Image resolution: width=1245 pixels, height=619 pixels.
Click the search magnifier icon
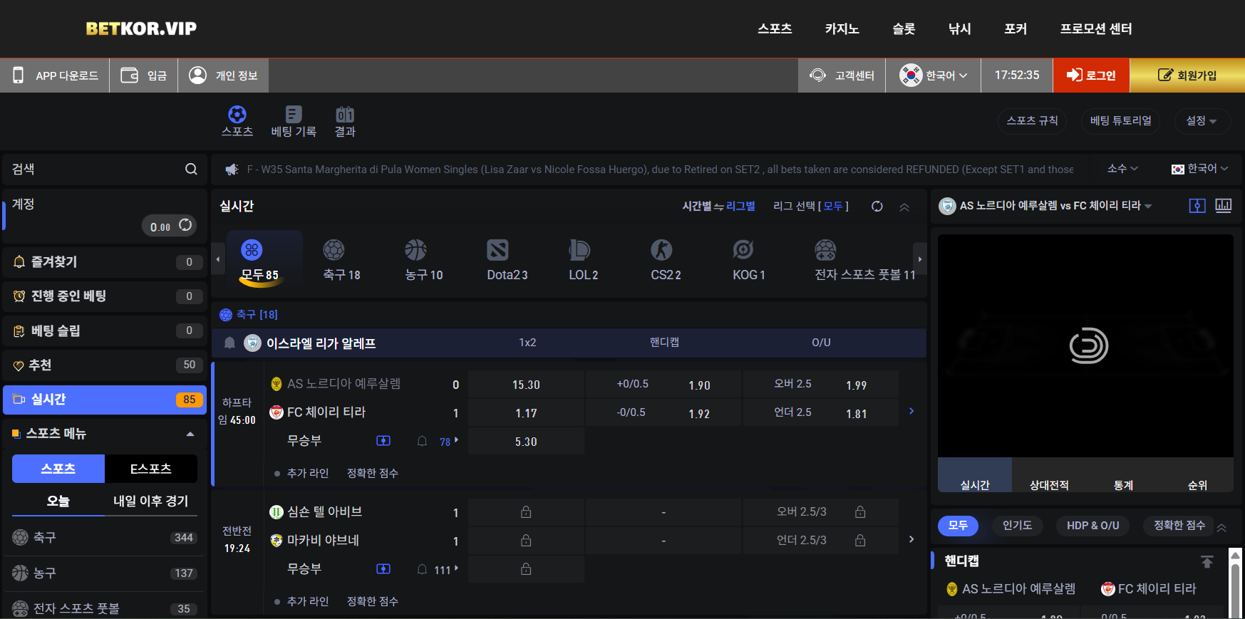(191, 169)
